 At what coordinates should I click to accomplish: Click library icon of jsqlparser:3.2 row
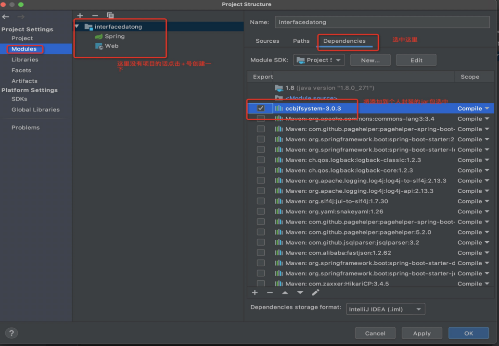click(x=279, y=242)
